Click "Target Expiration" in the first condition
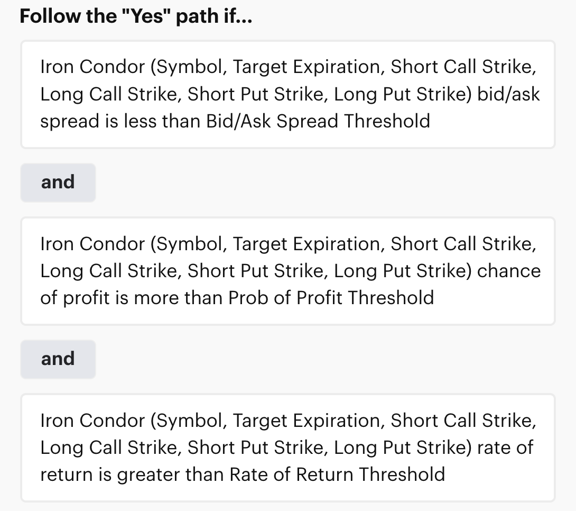The width and height of the screenshot is (576, 511). (306, 67)
